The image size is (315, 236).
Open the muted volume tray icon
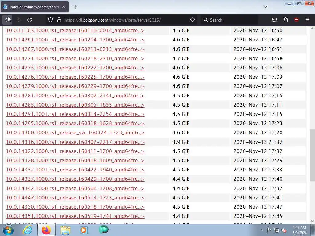coord(284,230)
